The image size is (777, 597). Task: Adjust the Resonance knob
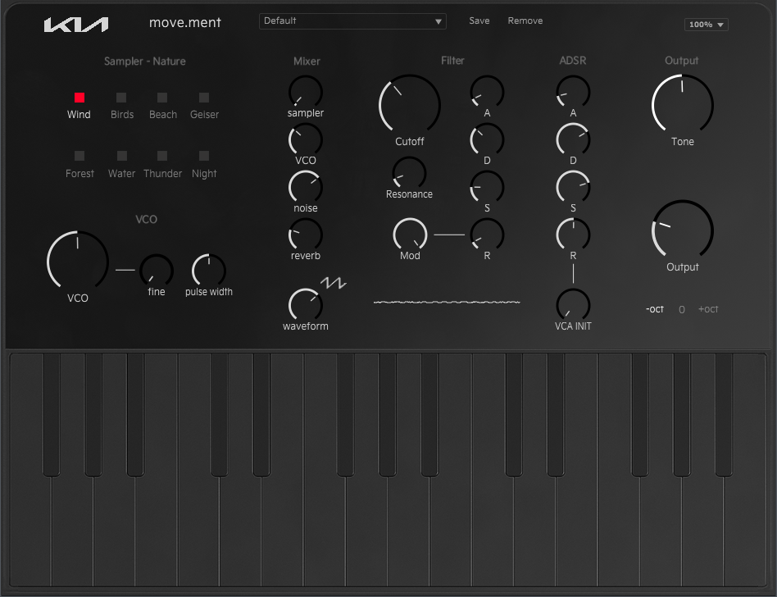click(409, 172)
